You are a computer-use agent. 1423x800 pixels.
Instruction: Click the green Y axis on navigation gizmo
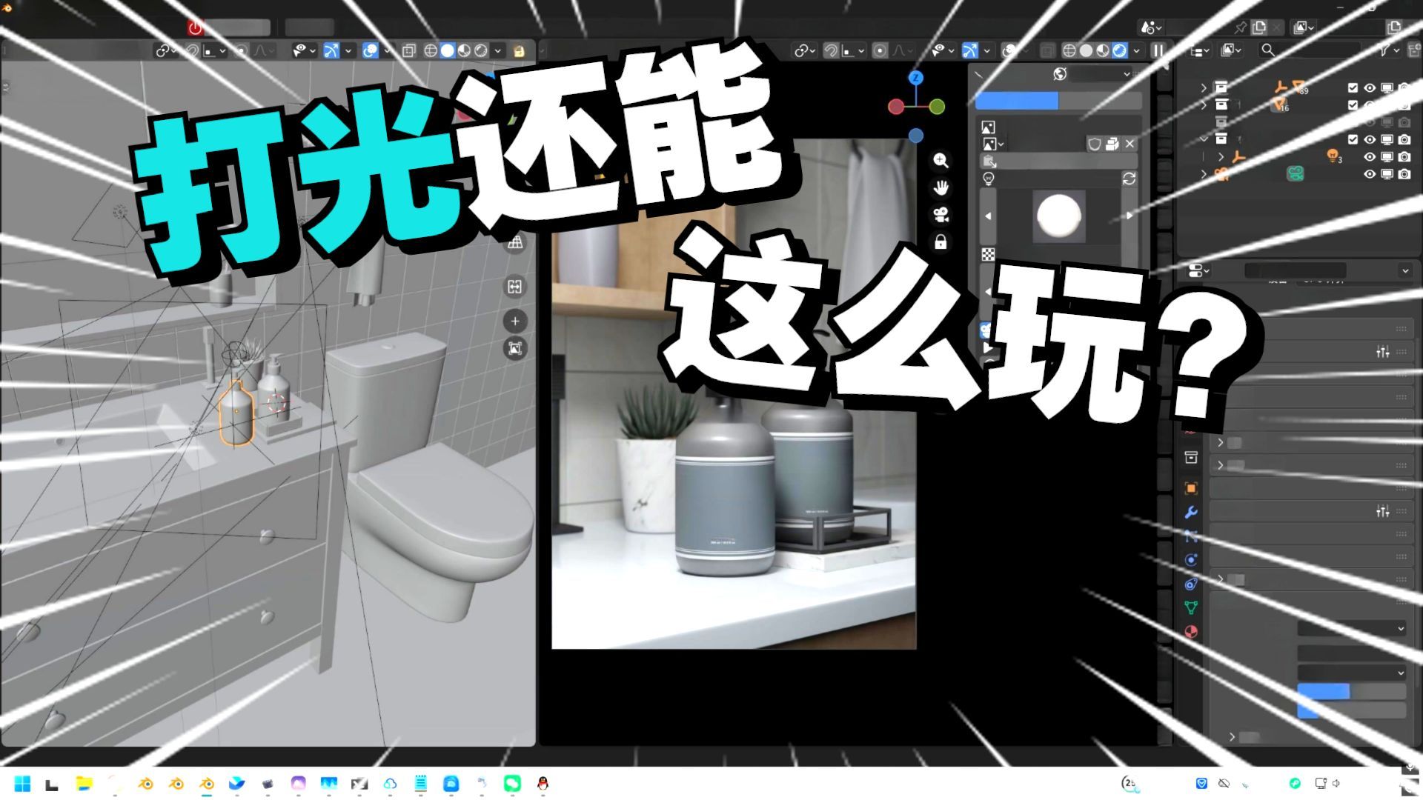[937, 107]
